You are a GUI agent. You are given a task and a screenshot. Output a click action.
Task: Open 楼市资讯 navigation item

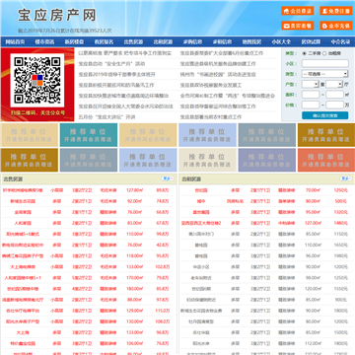[x=44, y=41]
